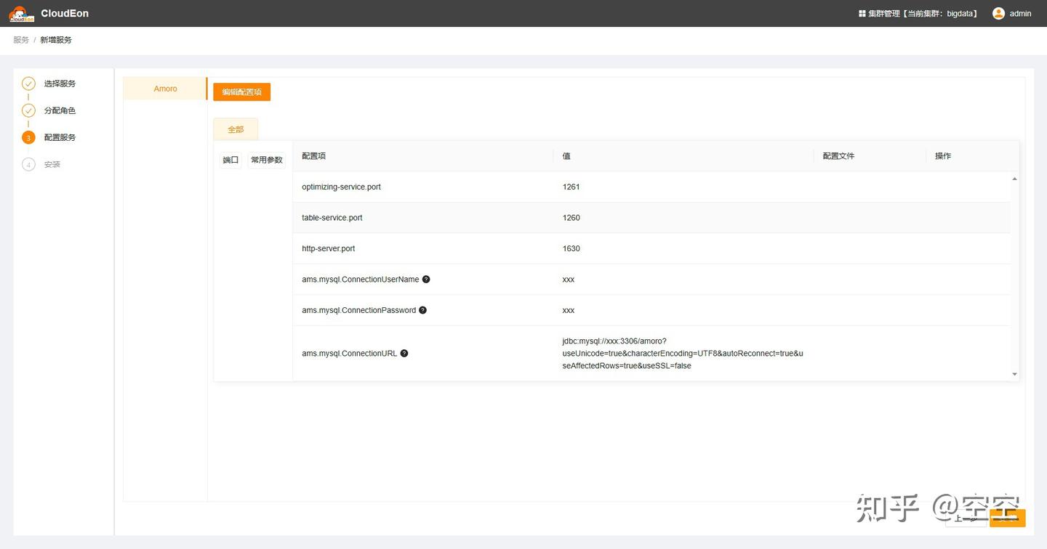This screenshot has width=1047, height=549.
Task: Click the step 3 配置服务 circle icon
Action: (28, 137)
